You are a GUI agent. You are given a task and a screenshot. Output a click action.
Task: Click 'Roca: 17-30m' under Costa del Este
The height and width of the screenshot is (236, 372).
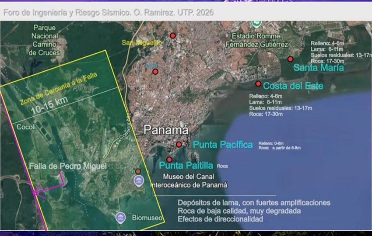click(x=266, y=114)
